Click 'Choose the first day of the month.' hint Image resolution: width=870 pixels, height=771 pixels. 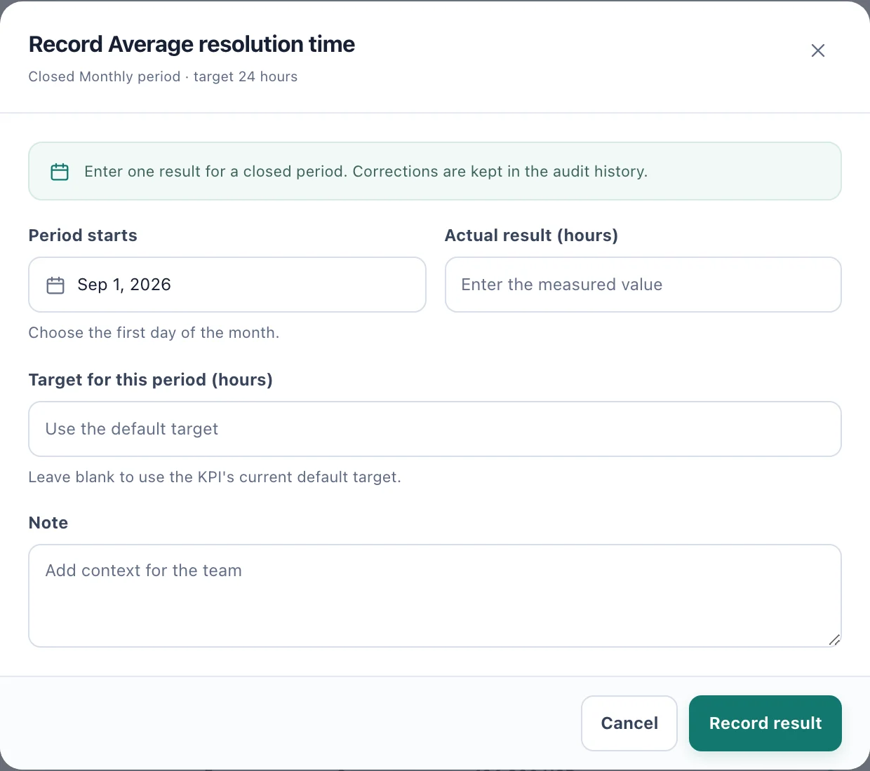[154, 333]
